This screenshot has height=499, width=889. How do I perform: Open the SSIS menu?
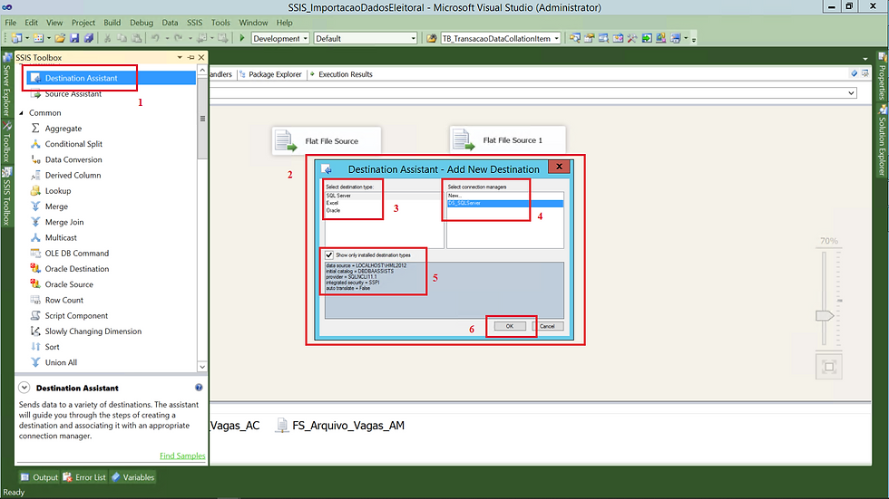(194, 23)
